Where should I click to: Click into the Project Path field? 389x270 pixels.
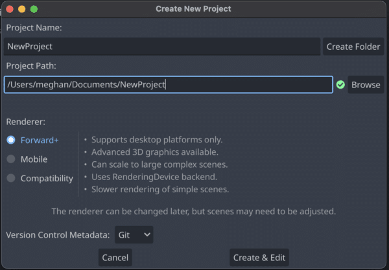pyautogui.click(x=167, y=85)
